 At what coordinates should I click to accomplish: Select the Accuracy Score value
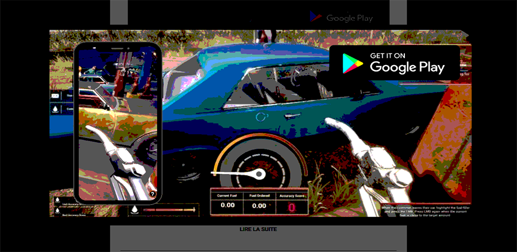292,207
